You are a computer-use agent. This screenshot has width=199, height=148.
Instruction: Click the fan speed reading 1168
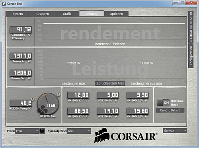click(51, 105)
